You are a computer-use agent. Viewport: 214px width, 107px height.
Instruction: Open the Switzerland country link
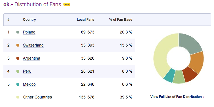pyautogui.click(x=33, y=45)
